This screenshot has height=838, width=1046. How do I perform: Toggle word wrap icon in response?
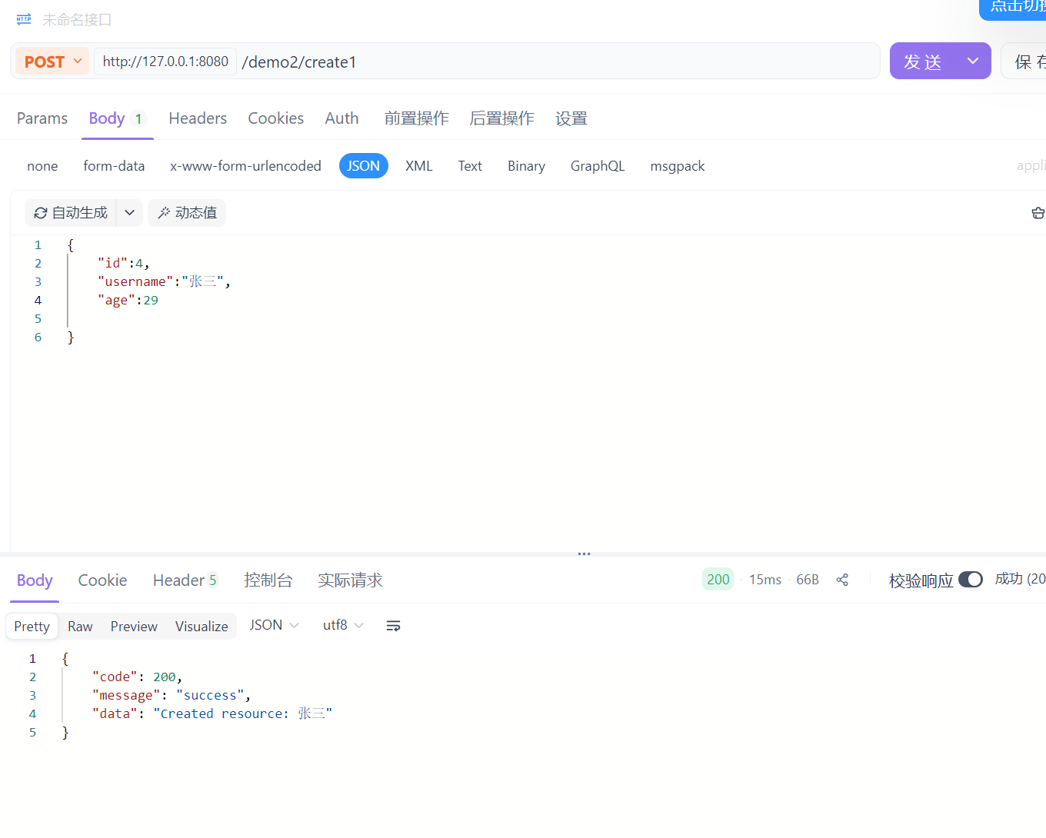393,626
